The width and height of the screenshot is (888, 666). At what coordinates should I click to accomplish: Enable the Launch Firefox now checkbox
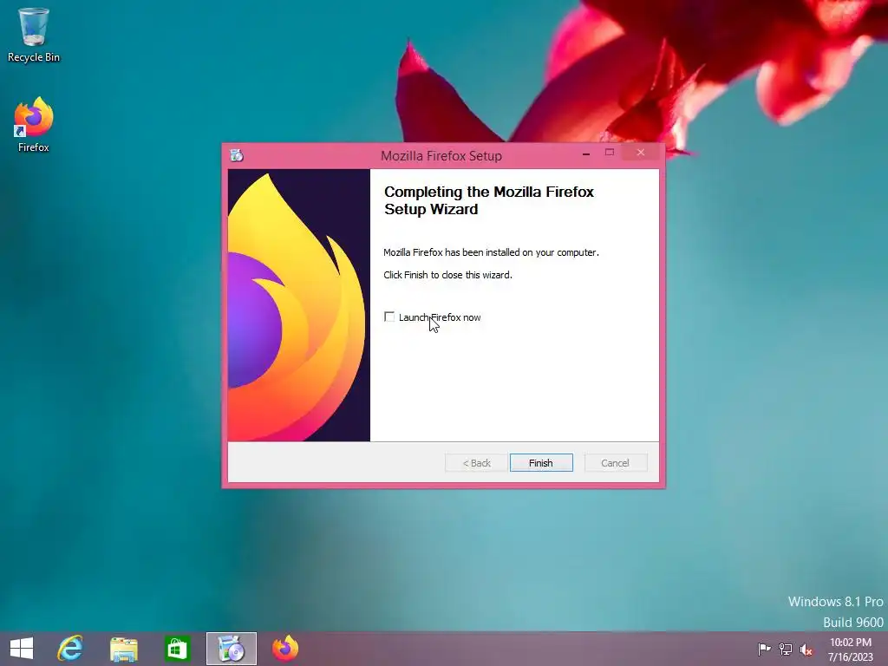(389, 317)
